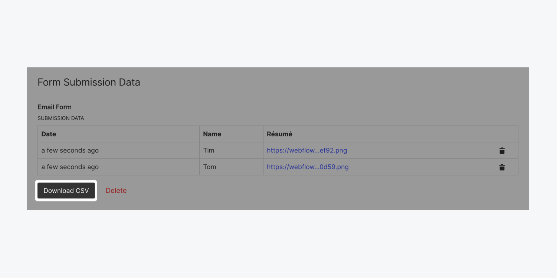Click the 'Form Submission Data' heading
The width and height of the screenshot is (557, 278).
tap(89, 82)
